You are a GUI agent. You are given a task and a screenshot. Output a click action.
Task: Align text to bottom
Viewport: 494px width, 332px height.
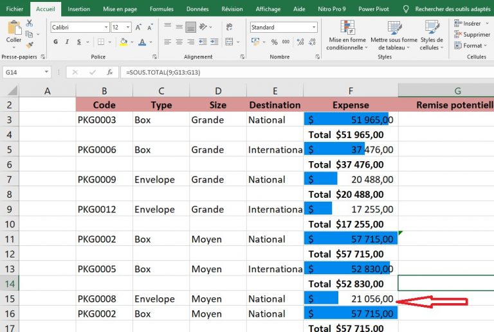point(190,27)
